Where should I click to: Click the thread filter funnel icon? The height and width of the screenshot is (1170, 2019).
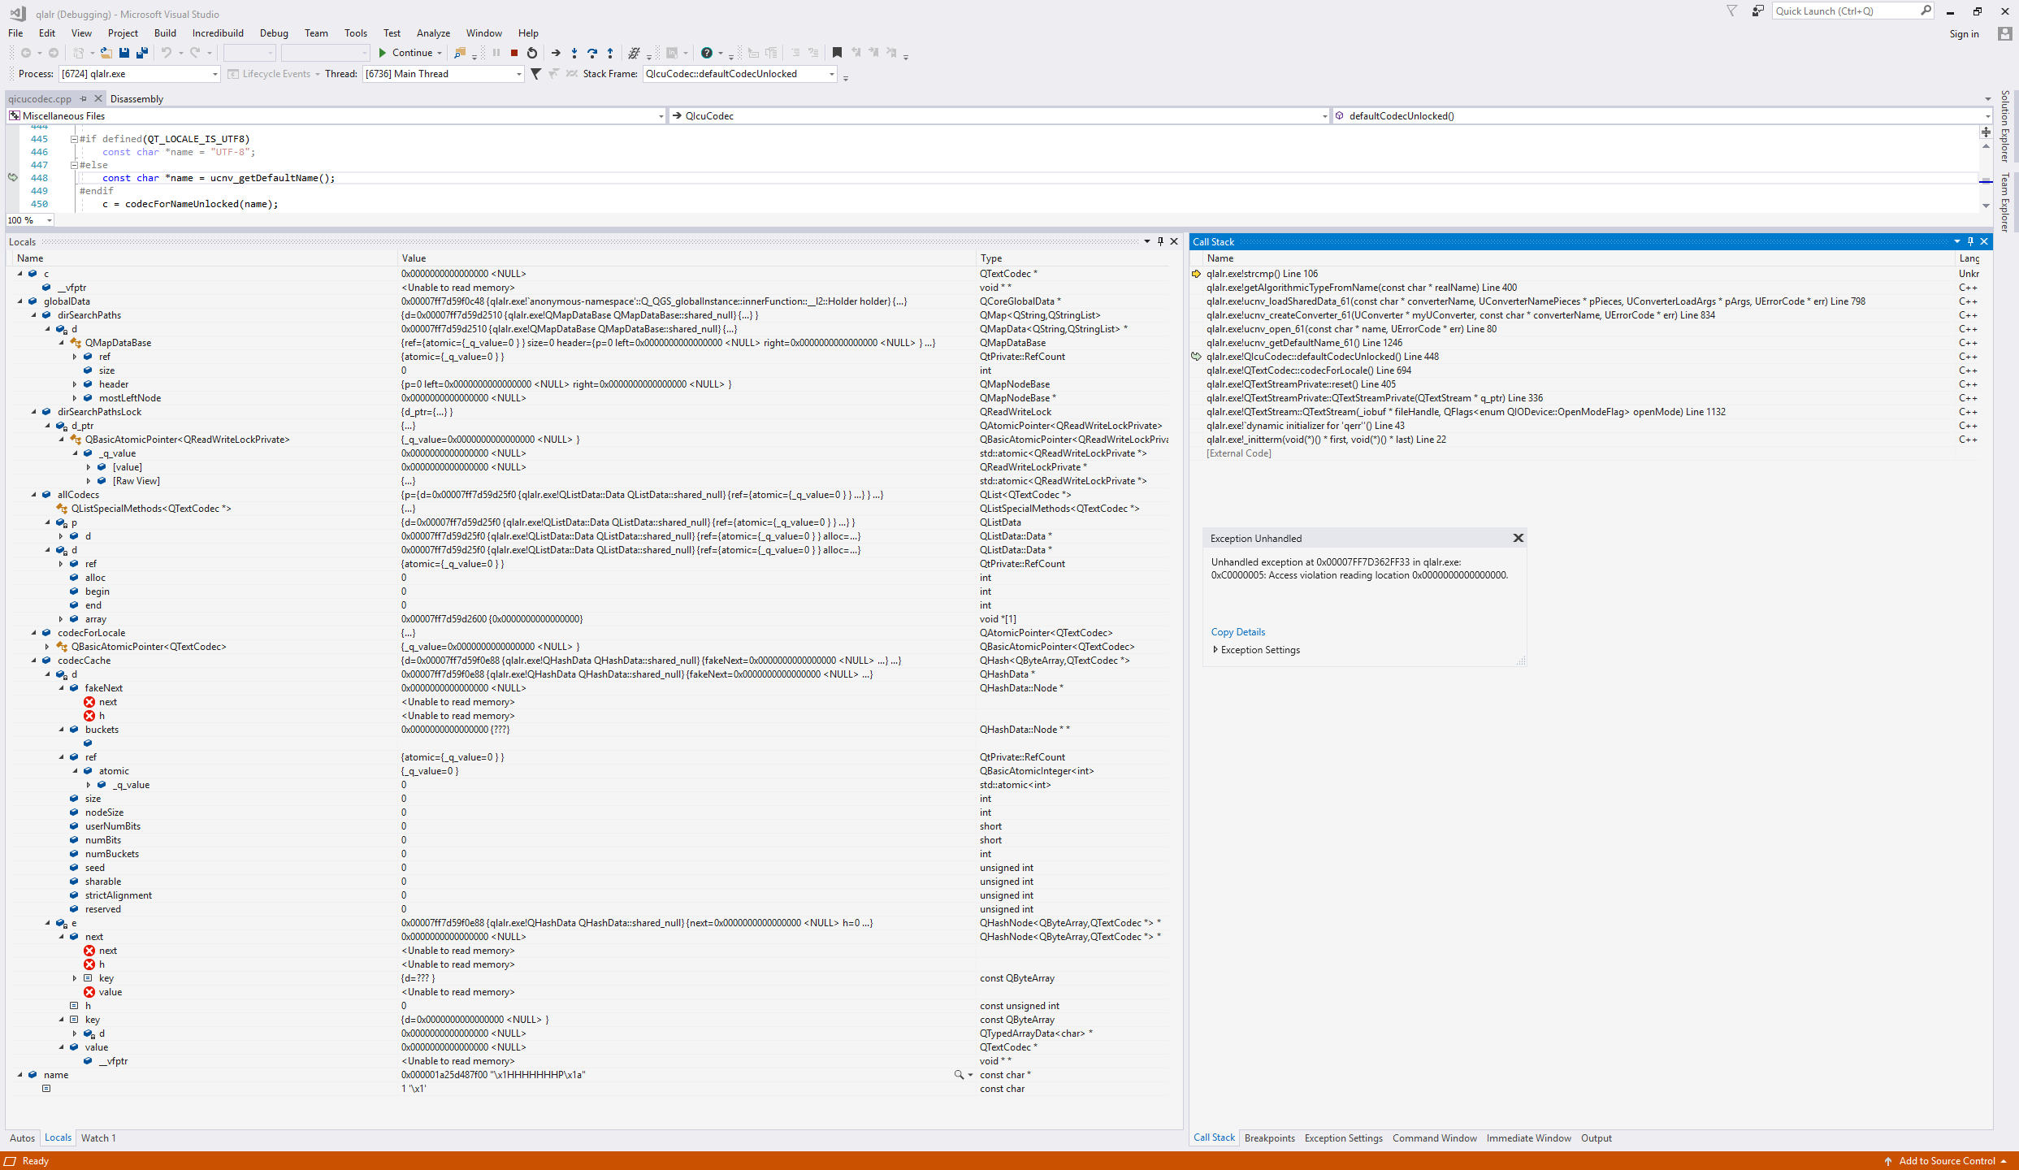pos(535,74)
